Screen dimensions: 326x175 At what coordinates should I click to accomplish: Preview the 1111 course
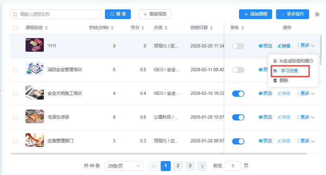265,46
